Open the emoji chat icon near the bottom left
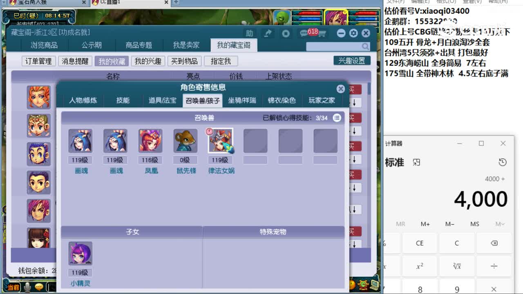 39,287
